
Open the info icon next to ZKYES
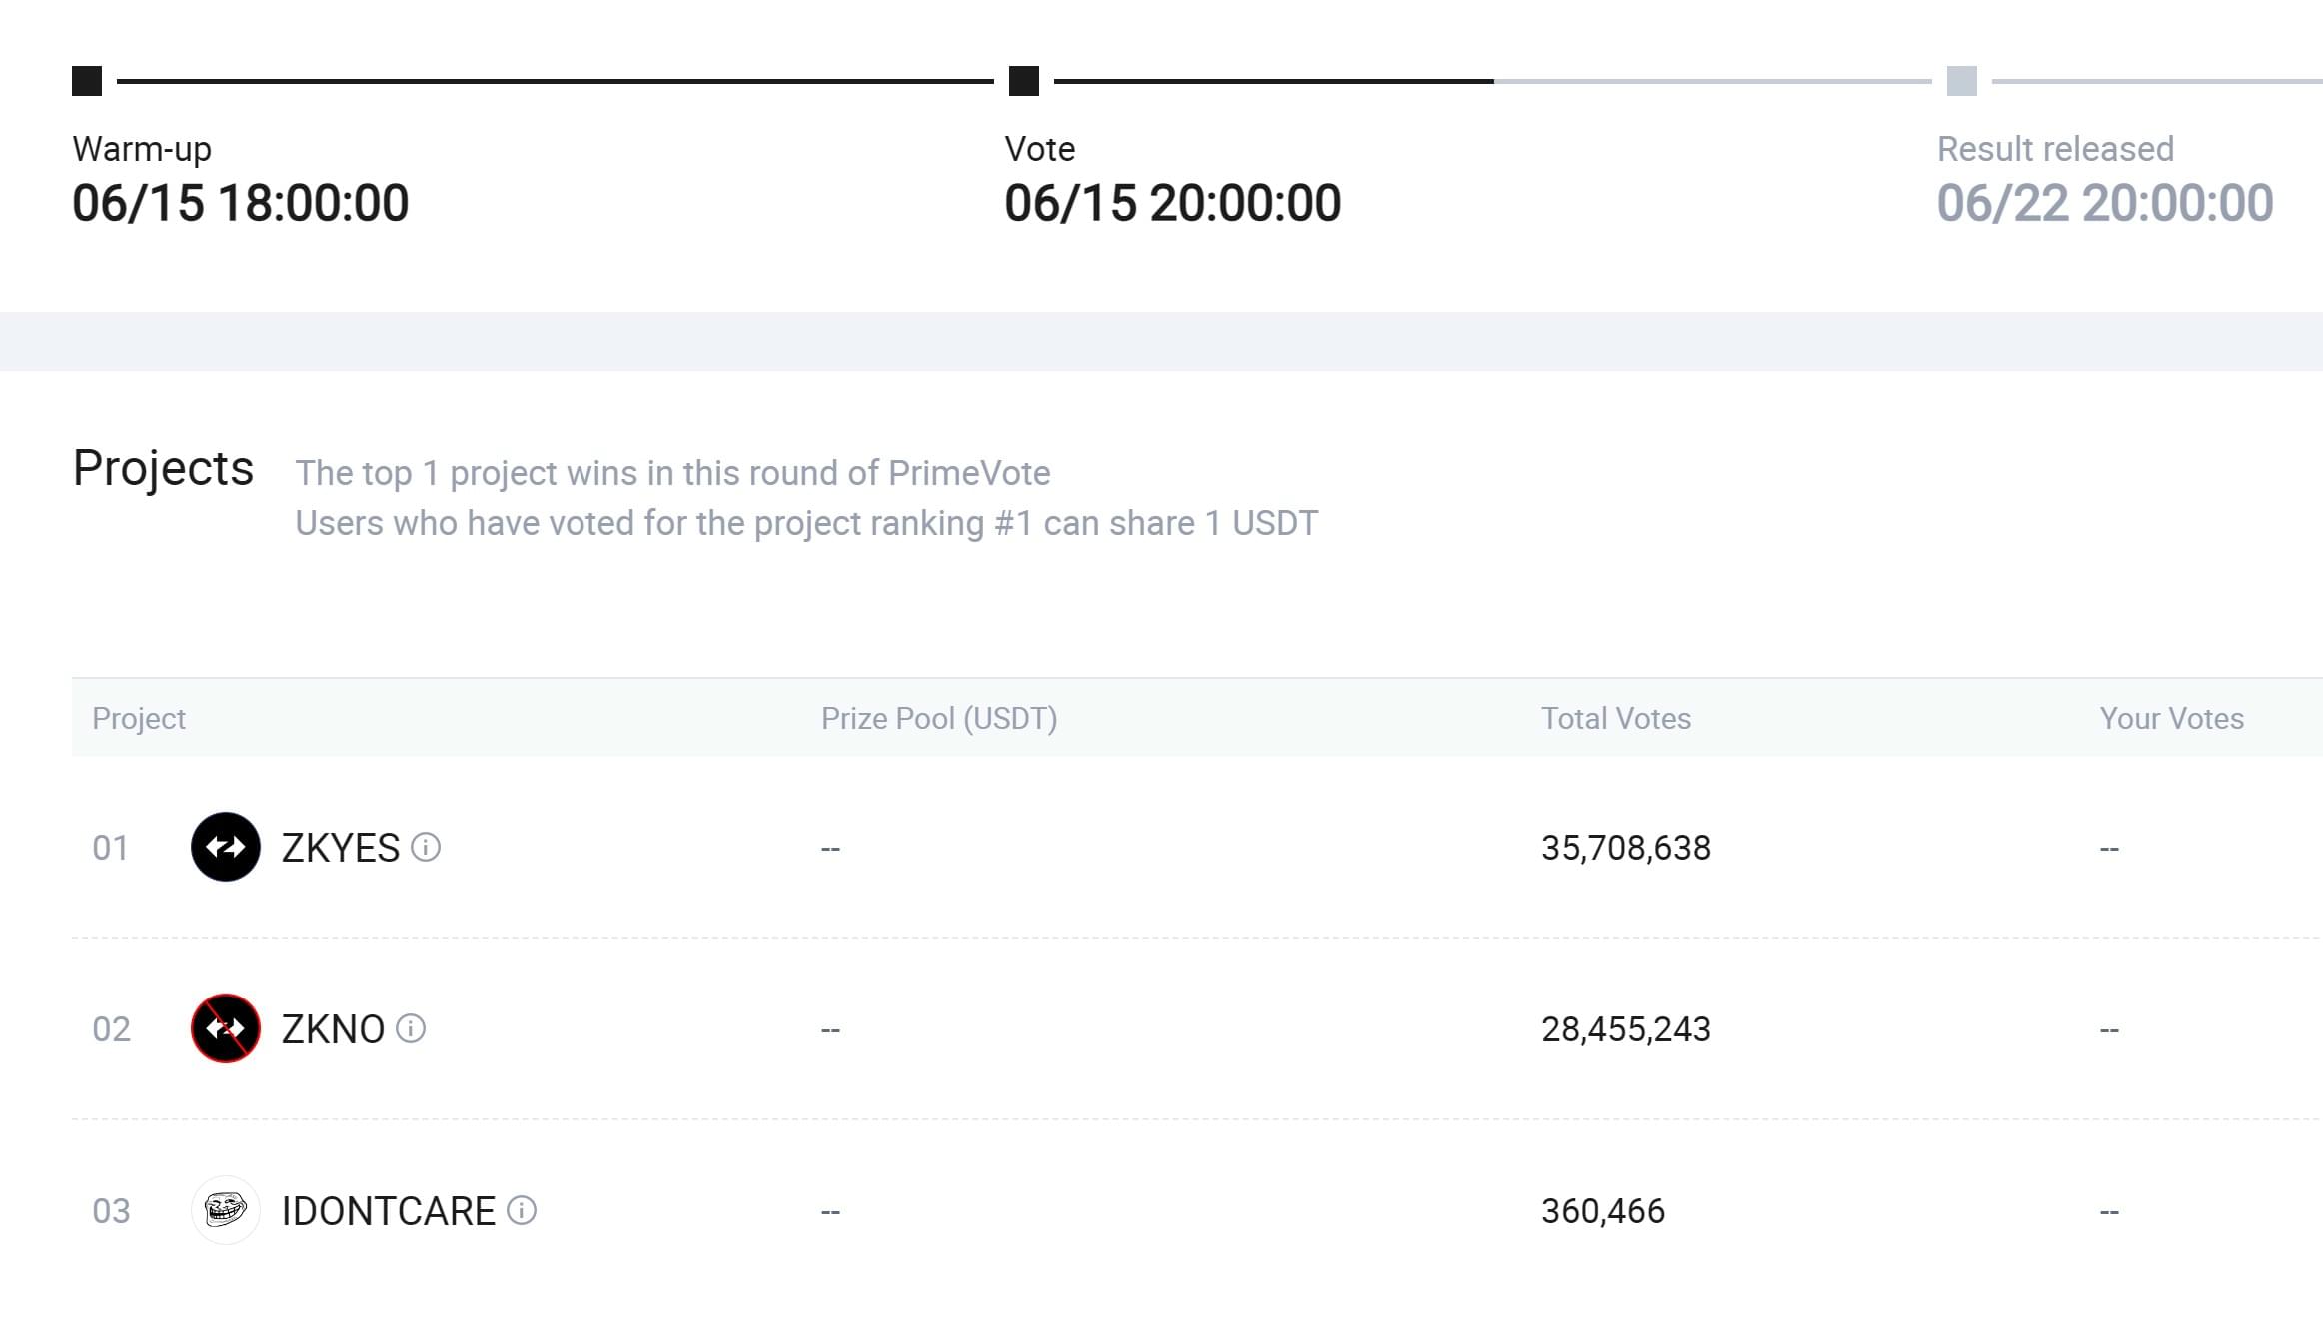(x=426, y=847)
